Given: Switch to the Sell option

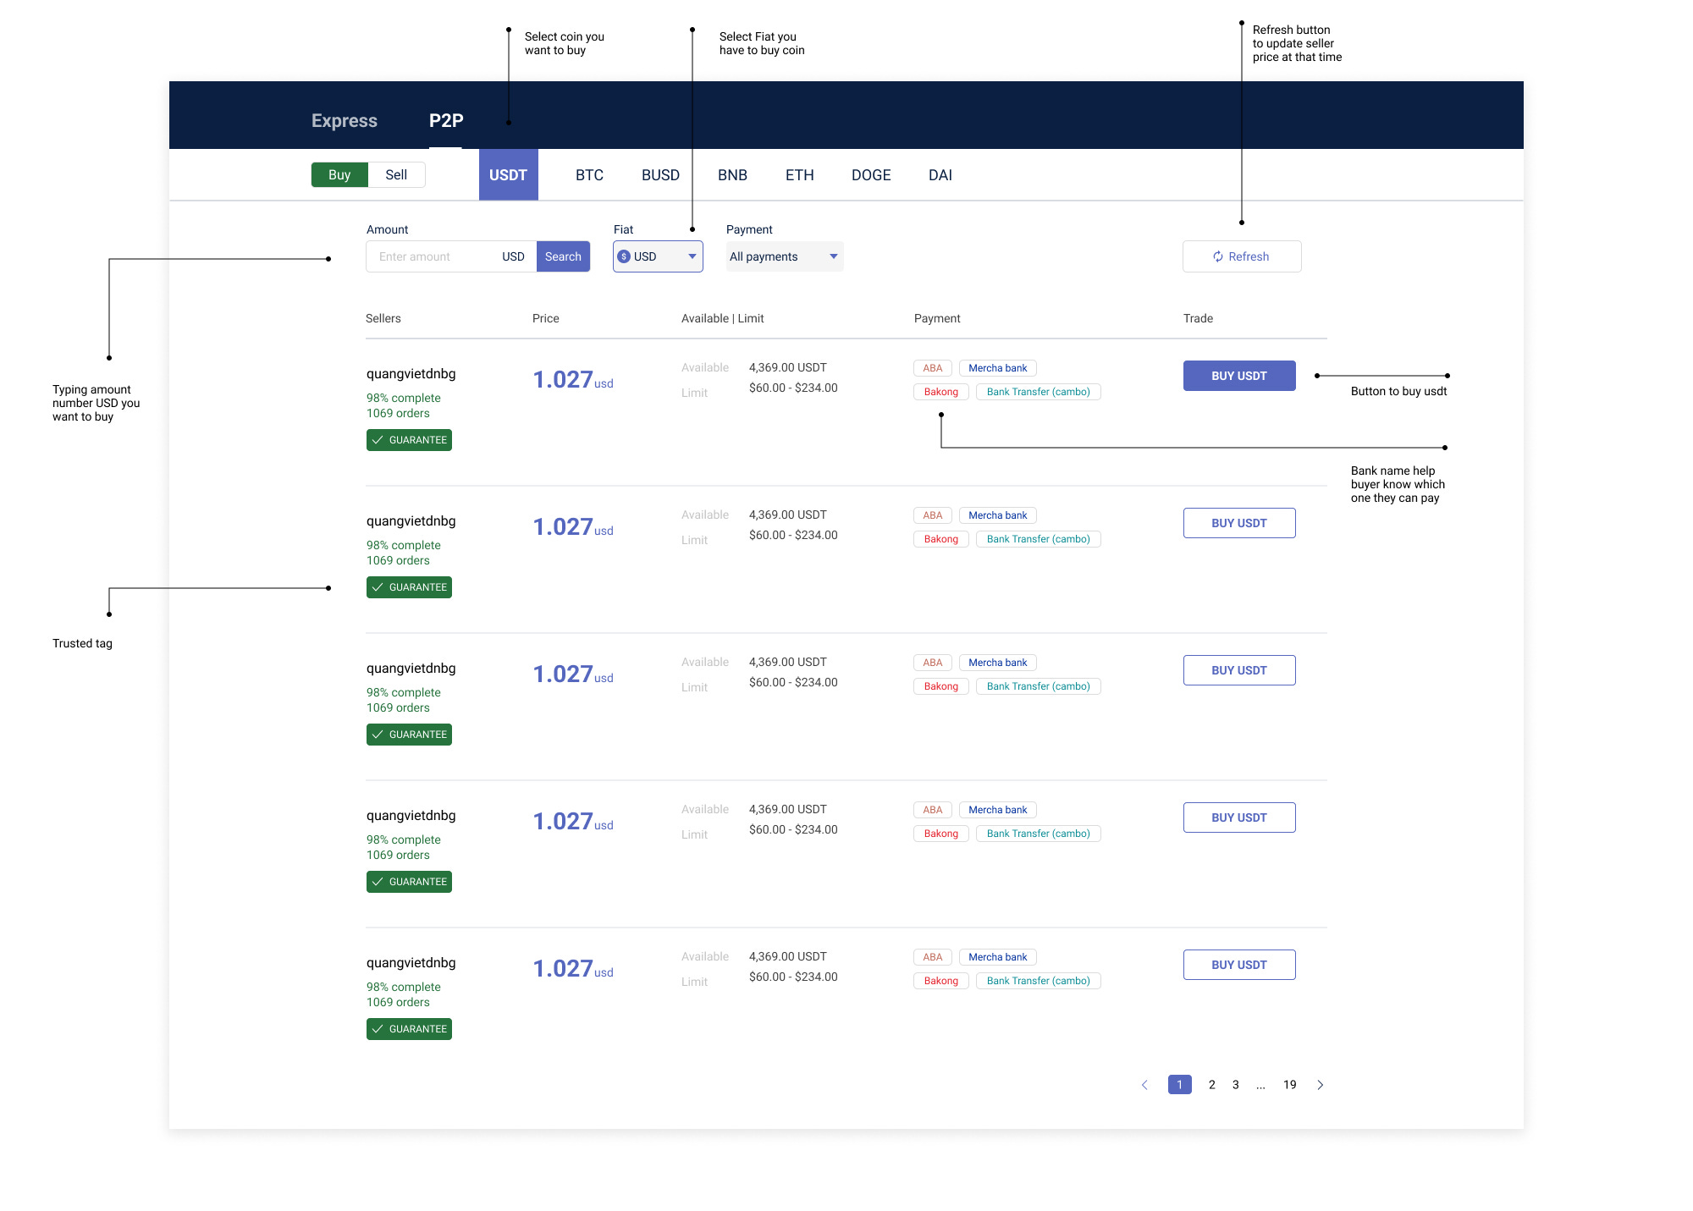Looking at the screenshot, I should tap(396, 174).
